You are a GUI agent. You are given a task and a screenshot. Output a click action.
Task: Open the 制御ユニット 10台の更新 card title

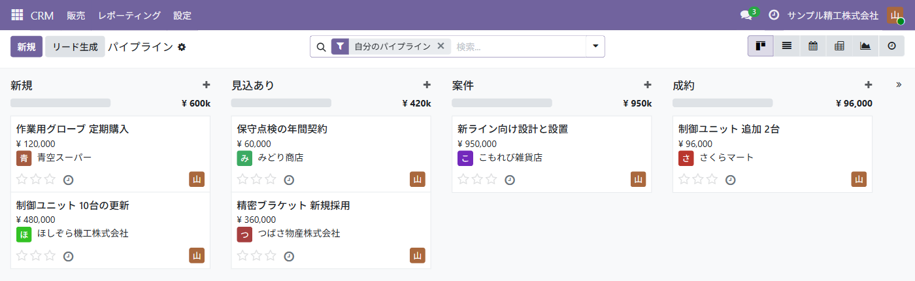[73, 205]
